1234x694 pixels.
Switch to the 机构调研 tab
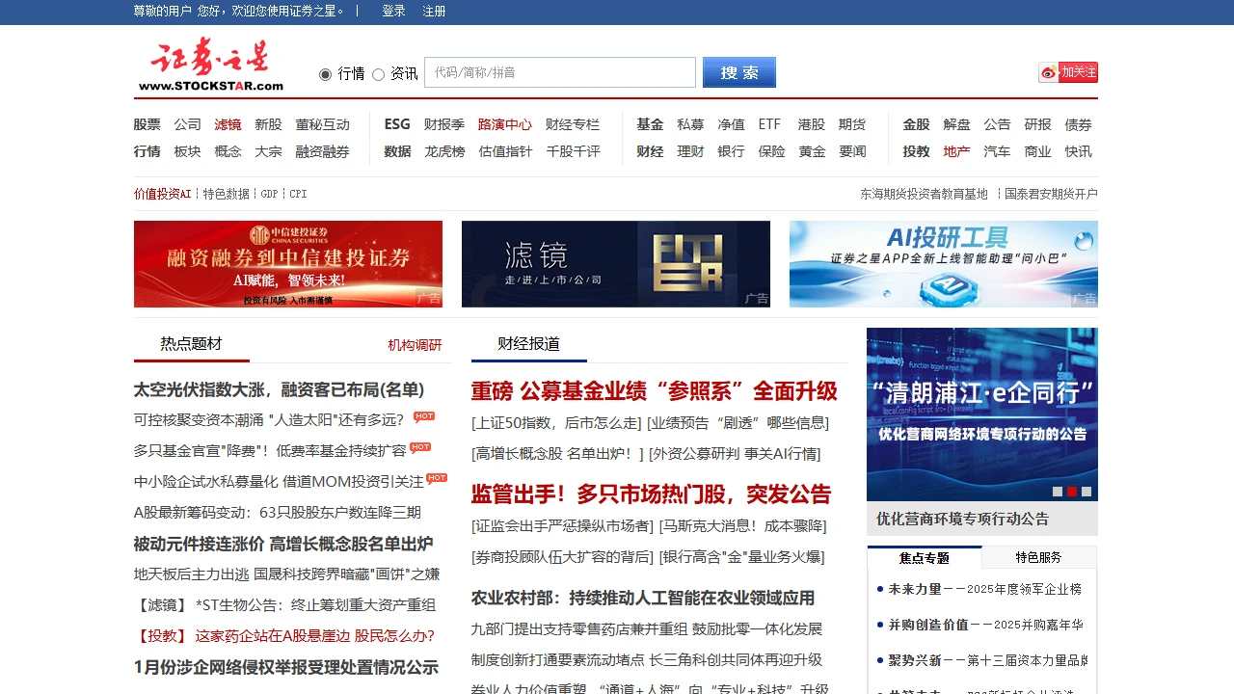click(x=414, y=344)
